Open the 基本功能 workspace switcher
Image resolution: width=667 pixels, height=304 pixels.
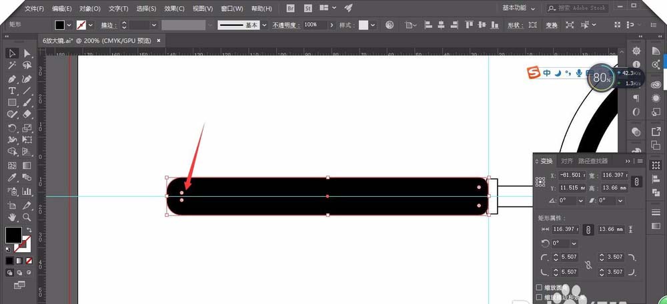[x=519, y=8]
